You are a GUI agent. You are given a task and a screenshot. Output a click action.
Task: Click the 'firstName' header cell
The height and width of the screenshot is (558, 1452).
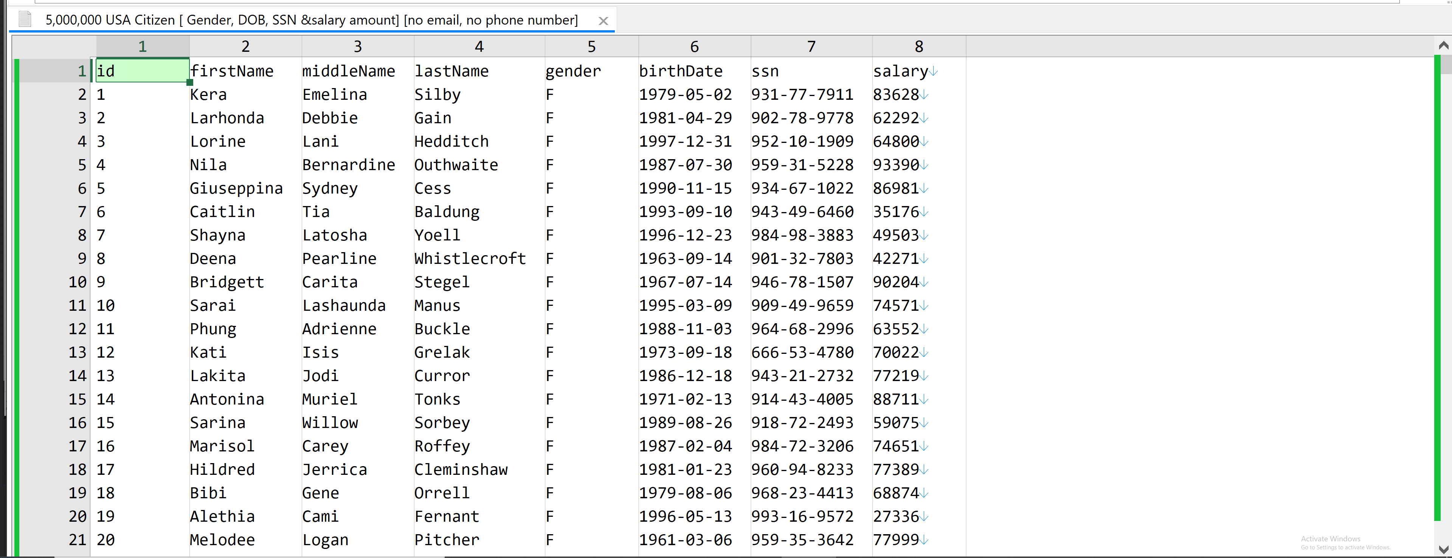(x=232, y=71)
